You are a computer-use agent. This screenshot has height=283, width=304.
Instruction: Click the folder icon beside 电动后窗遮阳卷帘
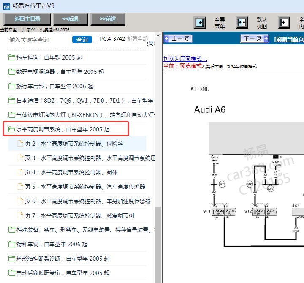(x=12, y=273)
